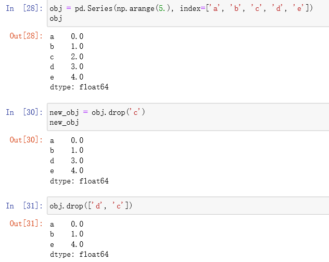Click the Out[28] output prompt

26,36
